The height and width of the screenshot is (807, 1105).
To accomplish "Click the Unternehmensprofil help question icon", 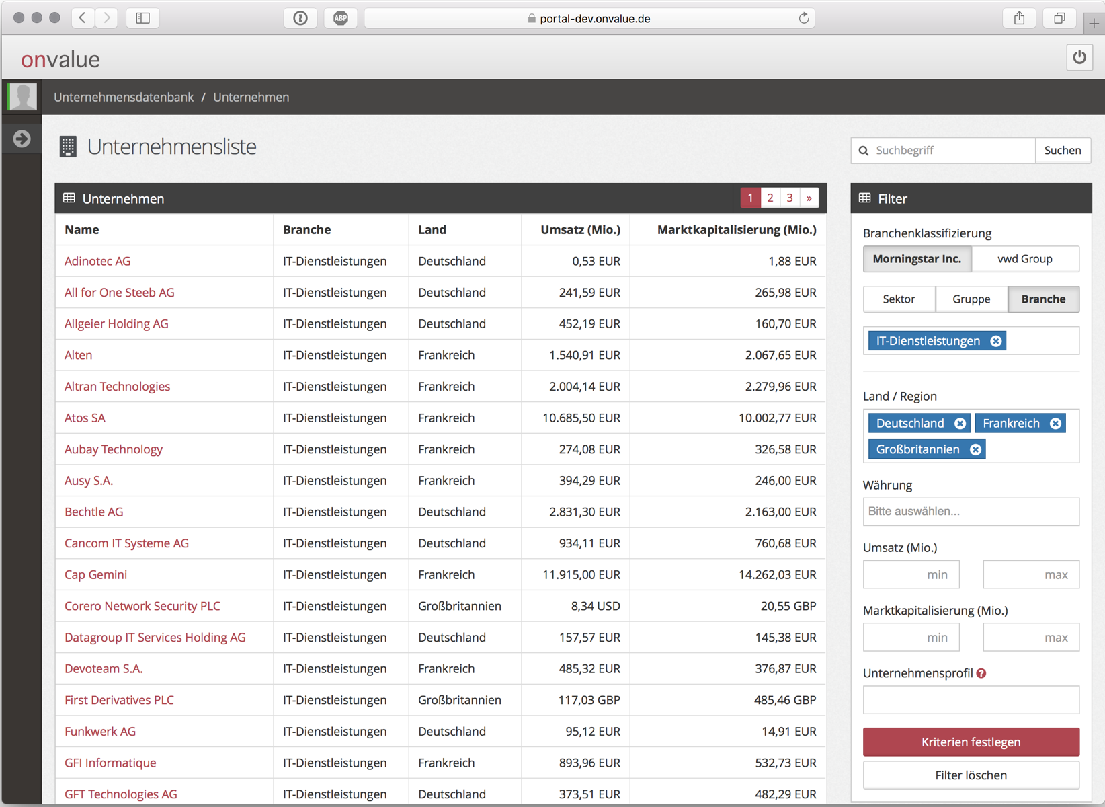I will [x=981, y=673].
